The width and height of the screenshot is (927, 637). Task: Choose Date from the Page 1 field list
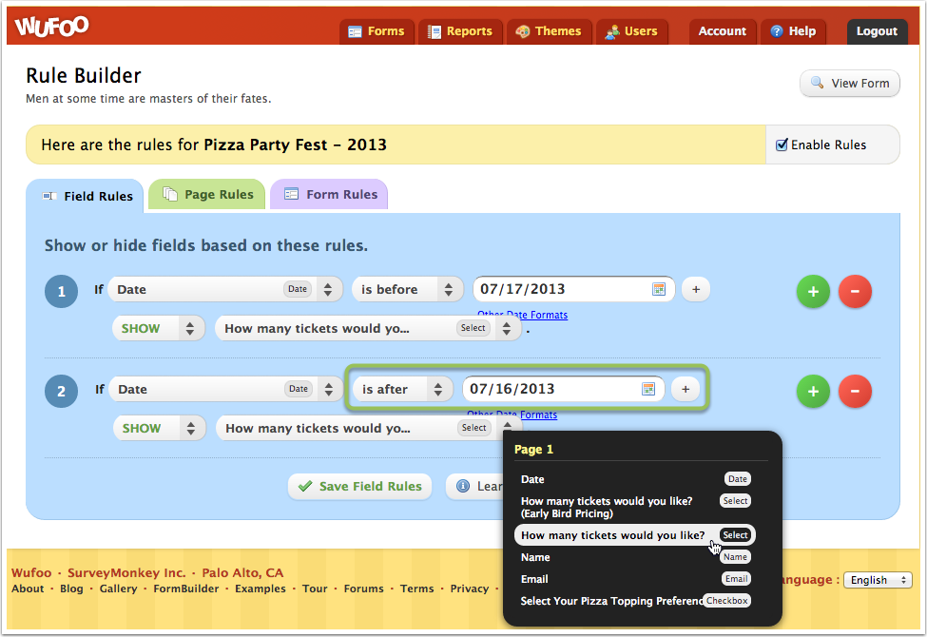(x=635, y=479)
